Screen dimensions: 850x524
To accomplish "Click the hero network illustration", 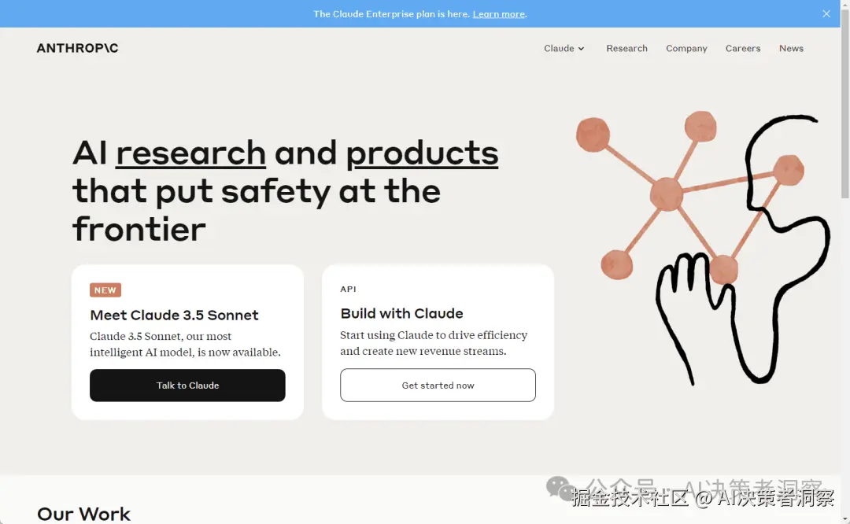I will (x=702, y=248).
